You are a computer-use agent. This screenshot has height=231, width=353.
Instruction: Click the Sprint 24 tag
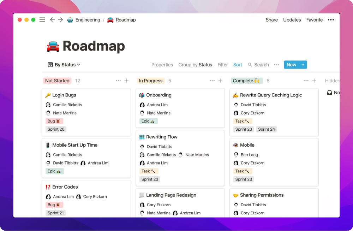(x=266, y=129)
